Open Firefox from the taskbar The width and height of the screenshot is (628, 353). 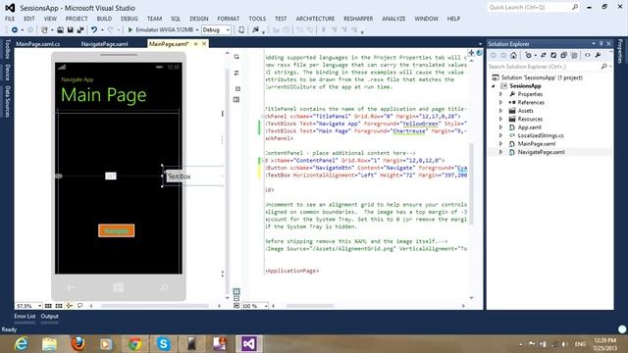coord(78,344)
